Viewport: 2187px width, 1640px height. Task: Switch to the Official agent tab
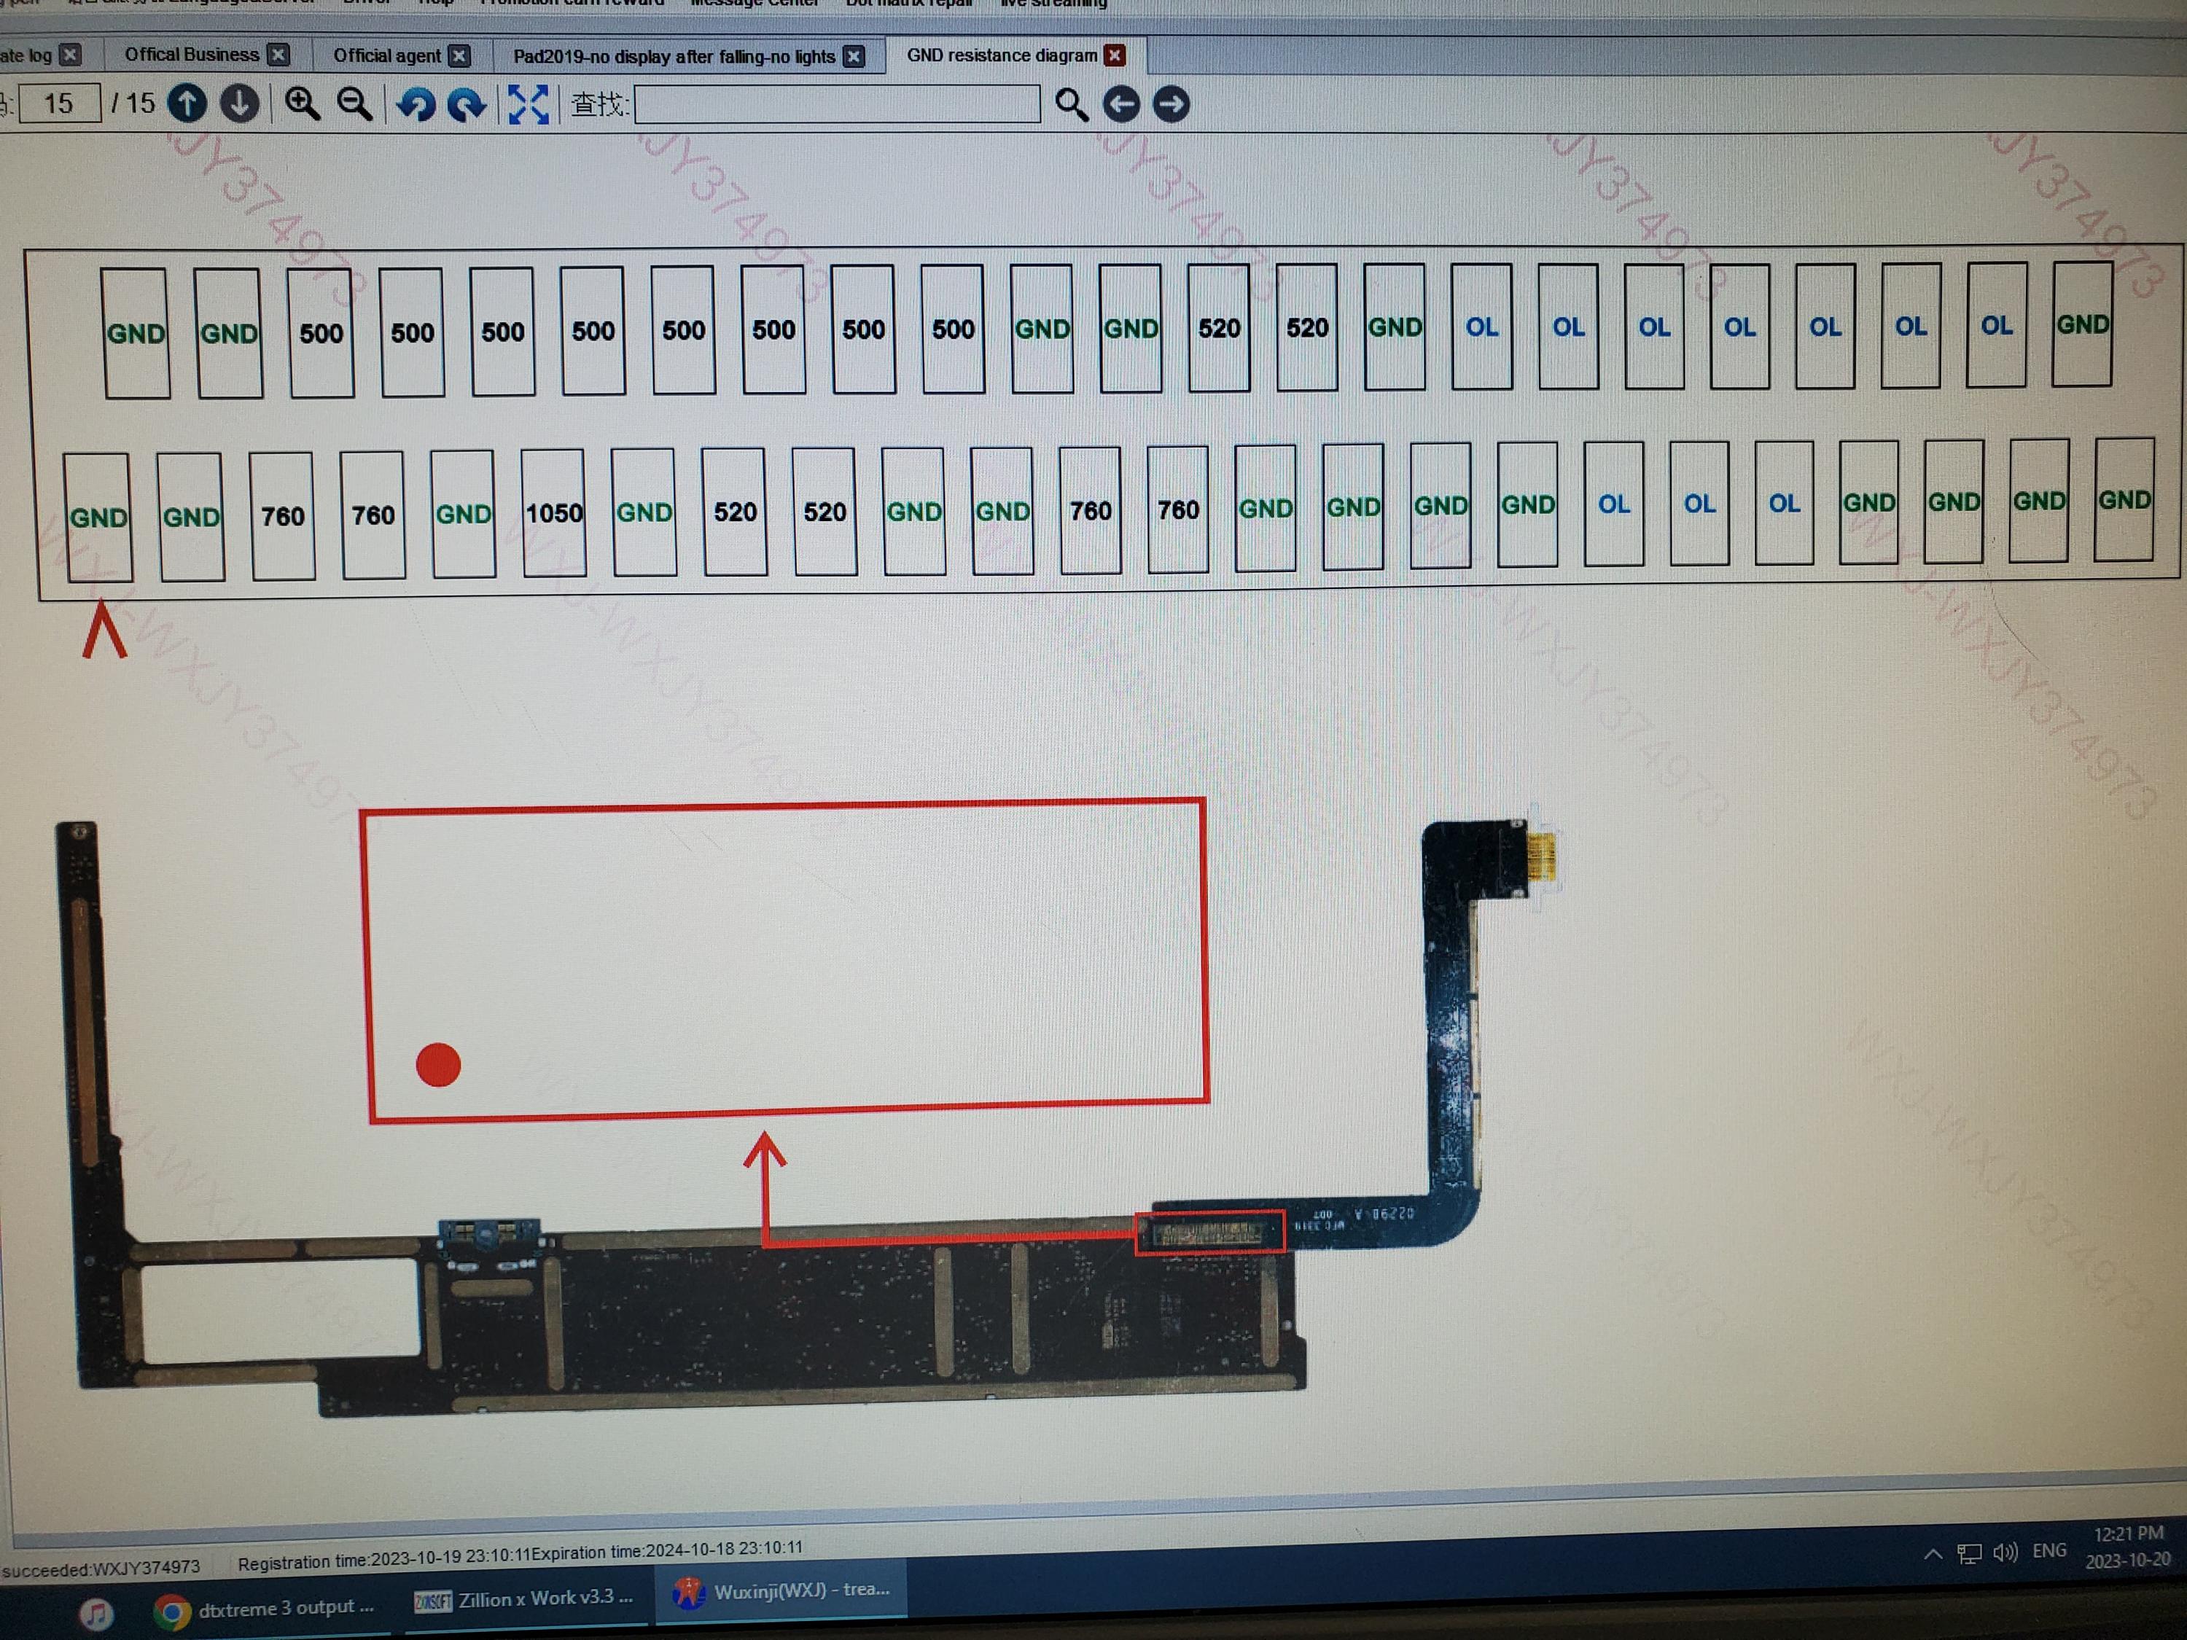coord(386,55)
